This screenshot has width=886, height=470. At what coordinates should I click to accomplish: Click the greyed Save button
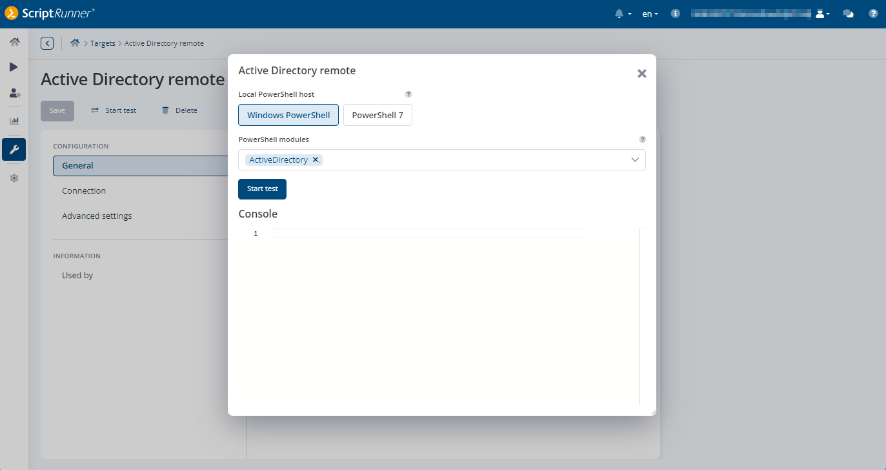(x=57, y=111)
